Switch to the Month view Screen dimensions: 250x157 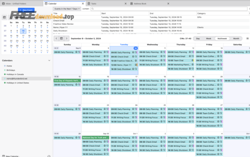[236, 38]
